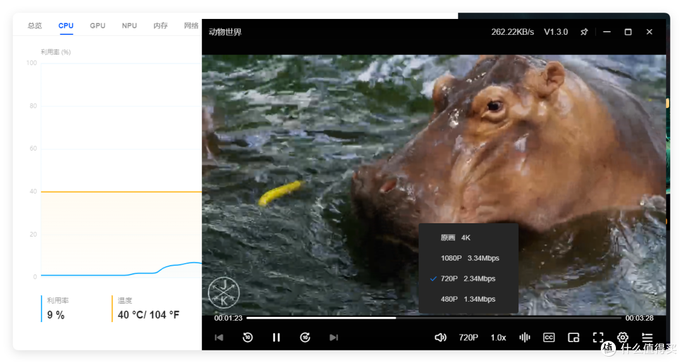
Task: Toggle CC subtitles
Action: (x=549, y=337)
